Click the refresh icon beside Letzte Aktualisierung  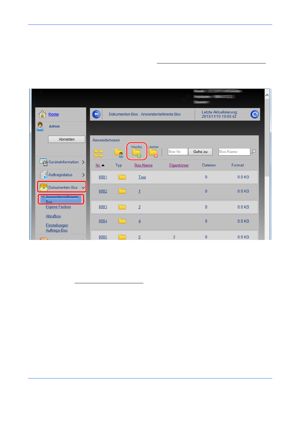tap(254, 114)
